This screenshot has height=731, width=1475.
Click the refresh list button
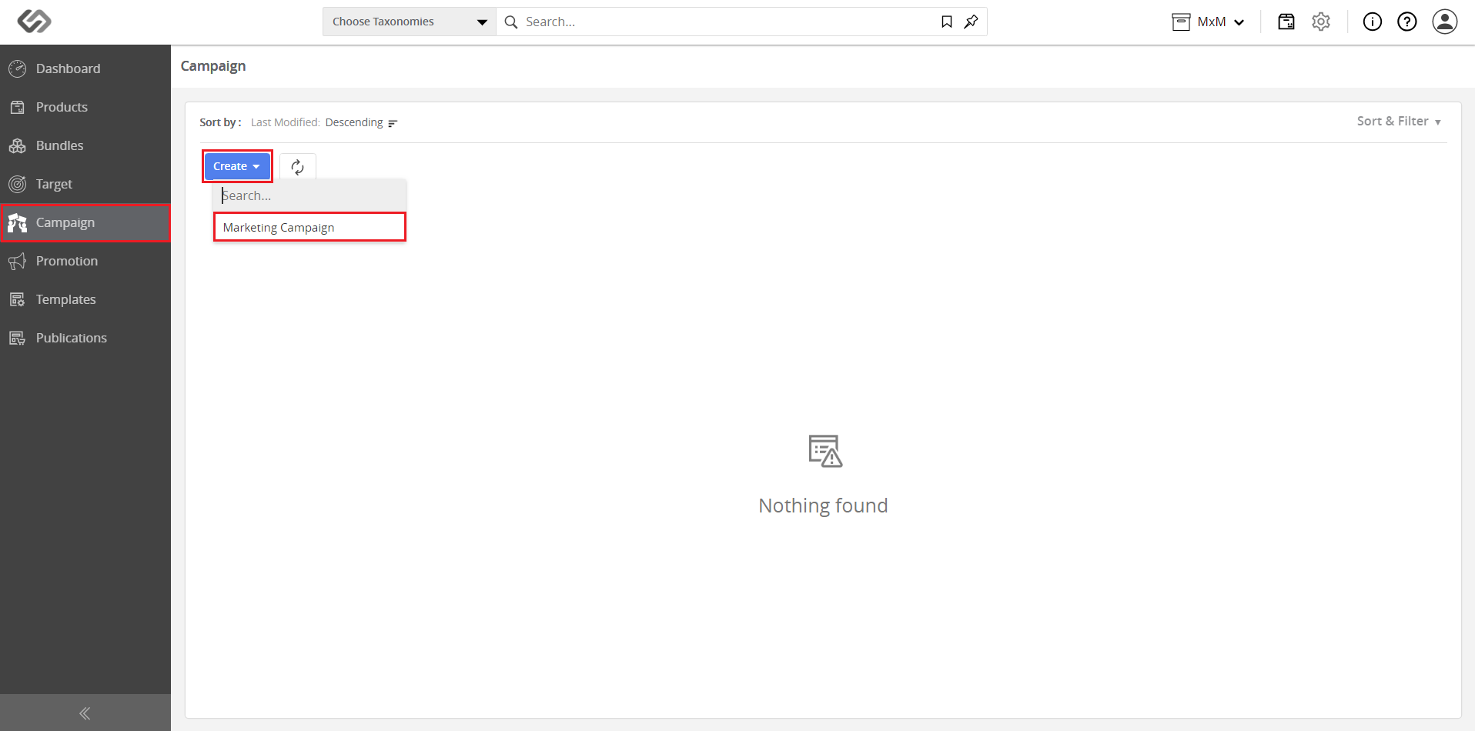[x=298, y=166]
